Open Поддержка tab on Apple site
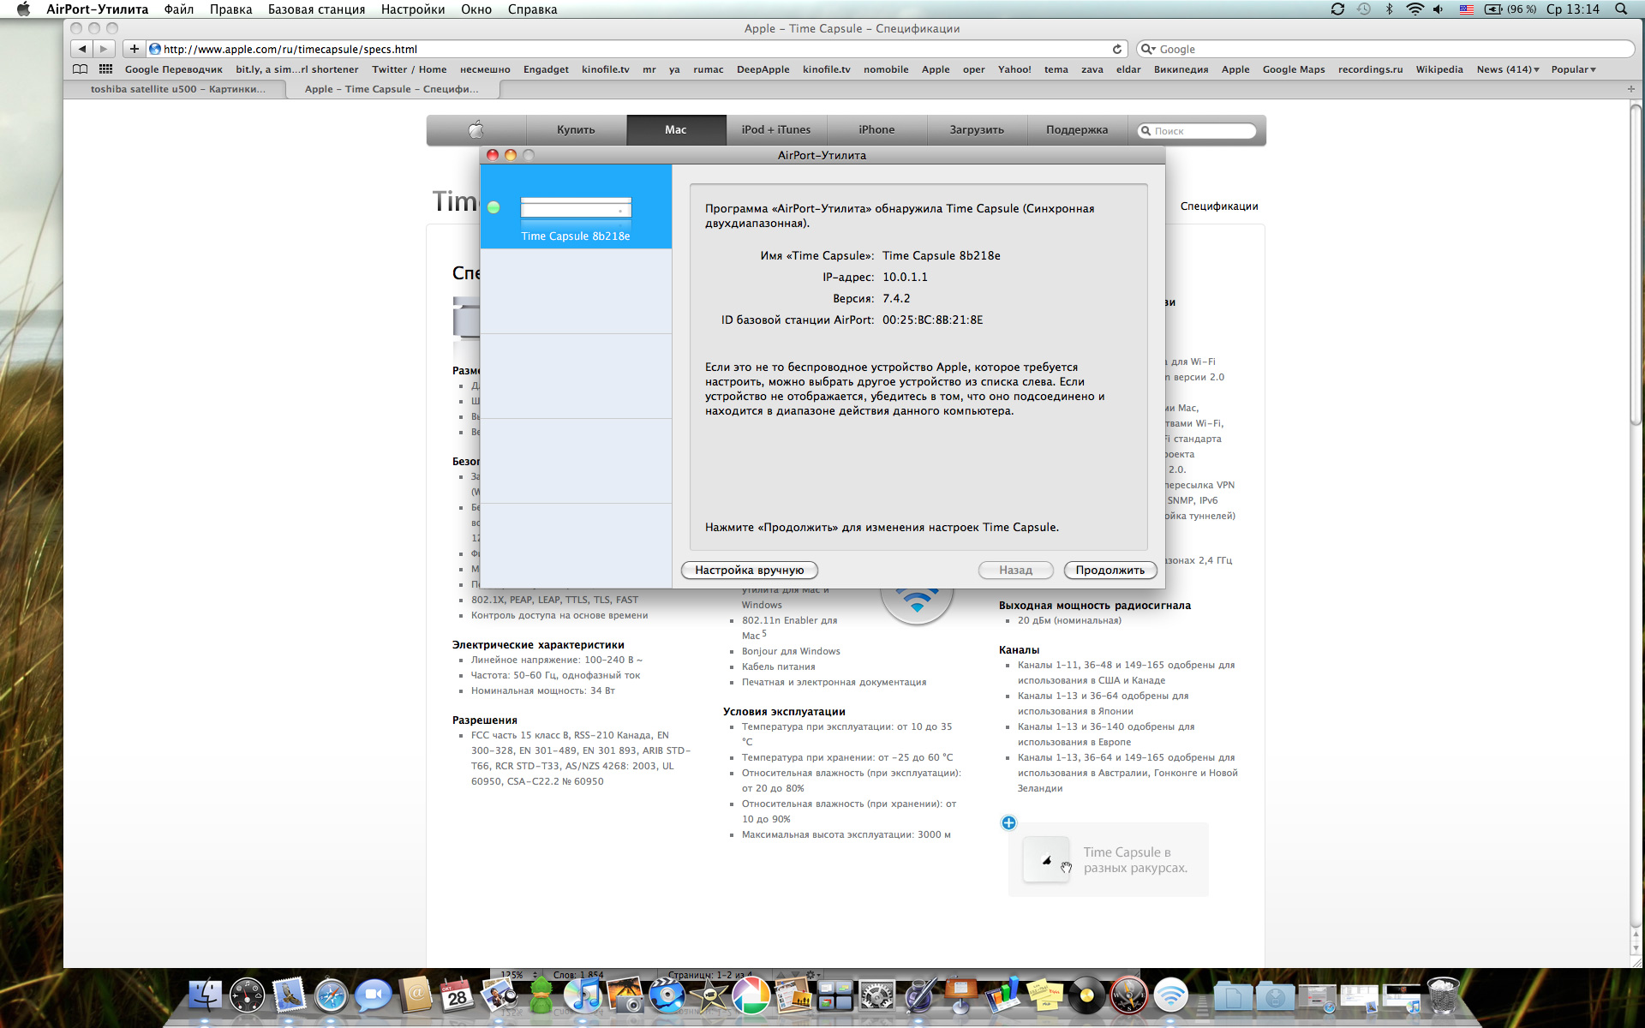Screen dimensions: 1645x1028 click(x=1077, y=130)
